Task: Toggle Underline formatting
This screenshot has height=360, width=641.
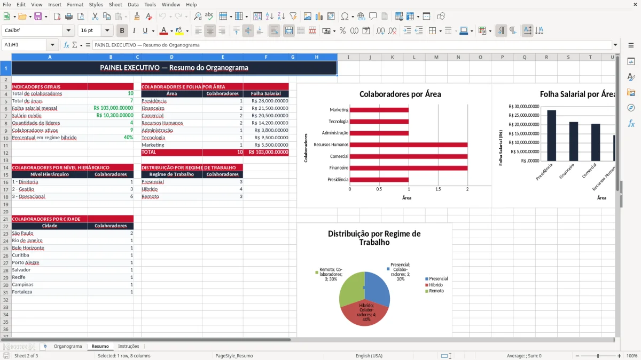Action: pos(145,31)
